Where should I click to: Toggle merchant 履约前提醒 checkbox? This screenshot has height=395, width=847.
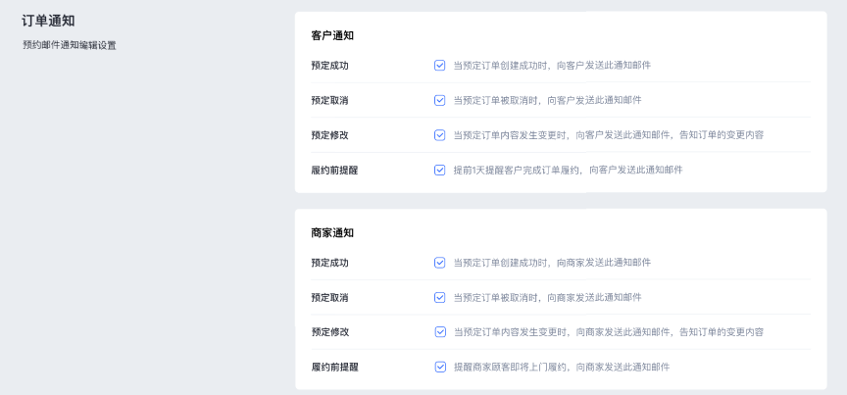coord(440,367)
